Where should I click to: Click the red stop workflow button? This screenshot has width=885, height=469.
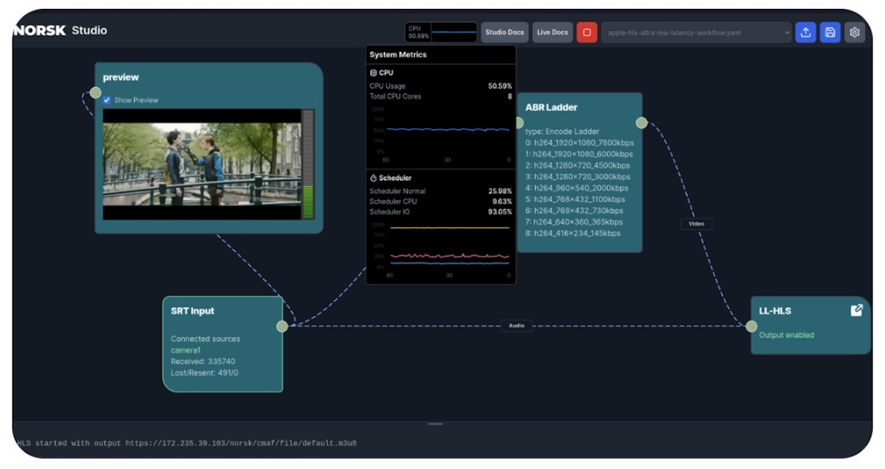click(586, 32)
